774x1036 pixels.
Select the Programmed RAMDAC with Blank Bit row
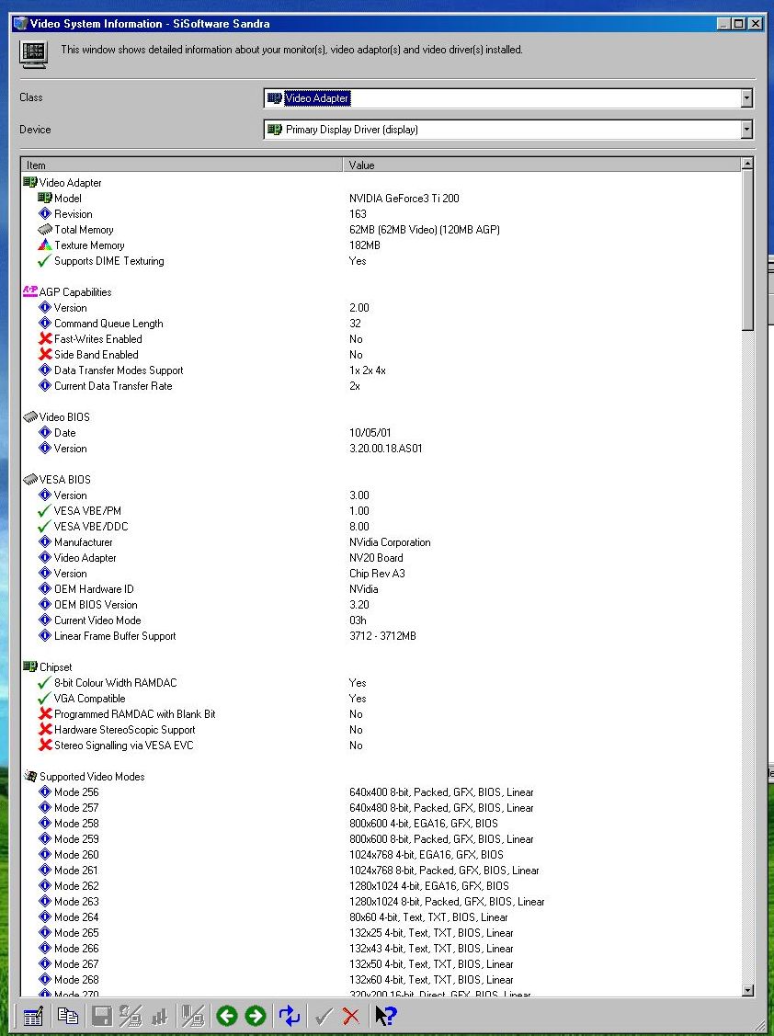381,714
